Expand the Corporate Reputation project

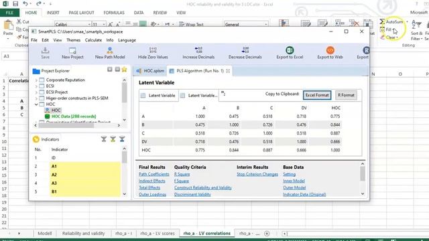tap(36, 80)
